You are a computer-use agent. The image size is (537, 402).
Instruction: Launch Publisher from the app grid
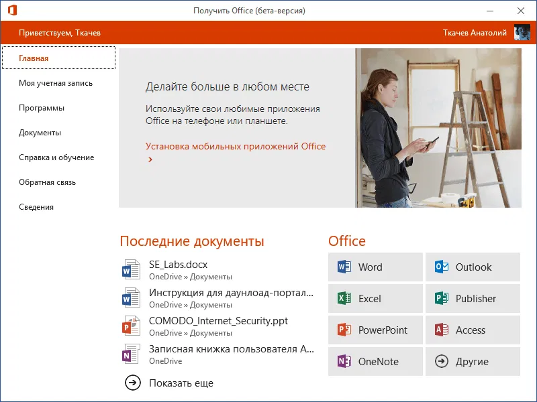473,298
